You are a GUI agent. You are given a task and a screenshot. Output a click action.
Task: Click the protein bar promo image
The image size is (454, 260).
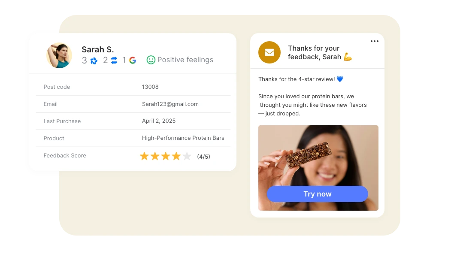318,168
